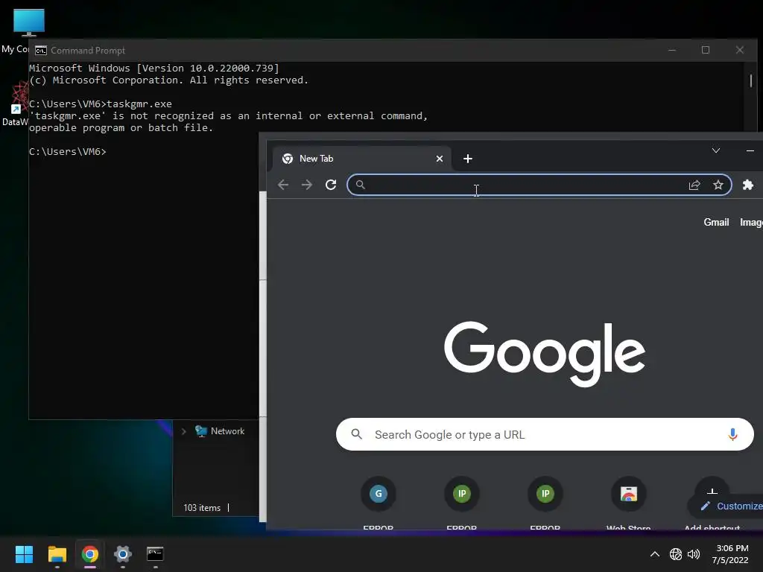This screenshot has width=763, height=572.
Task: Go forward in Chrome
Action: (x=306, y=185)
